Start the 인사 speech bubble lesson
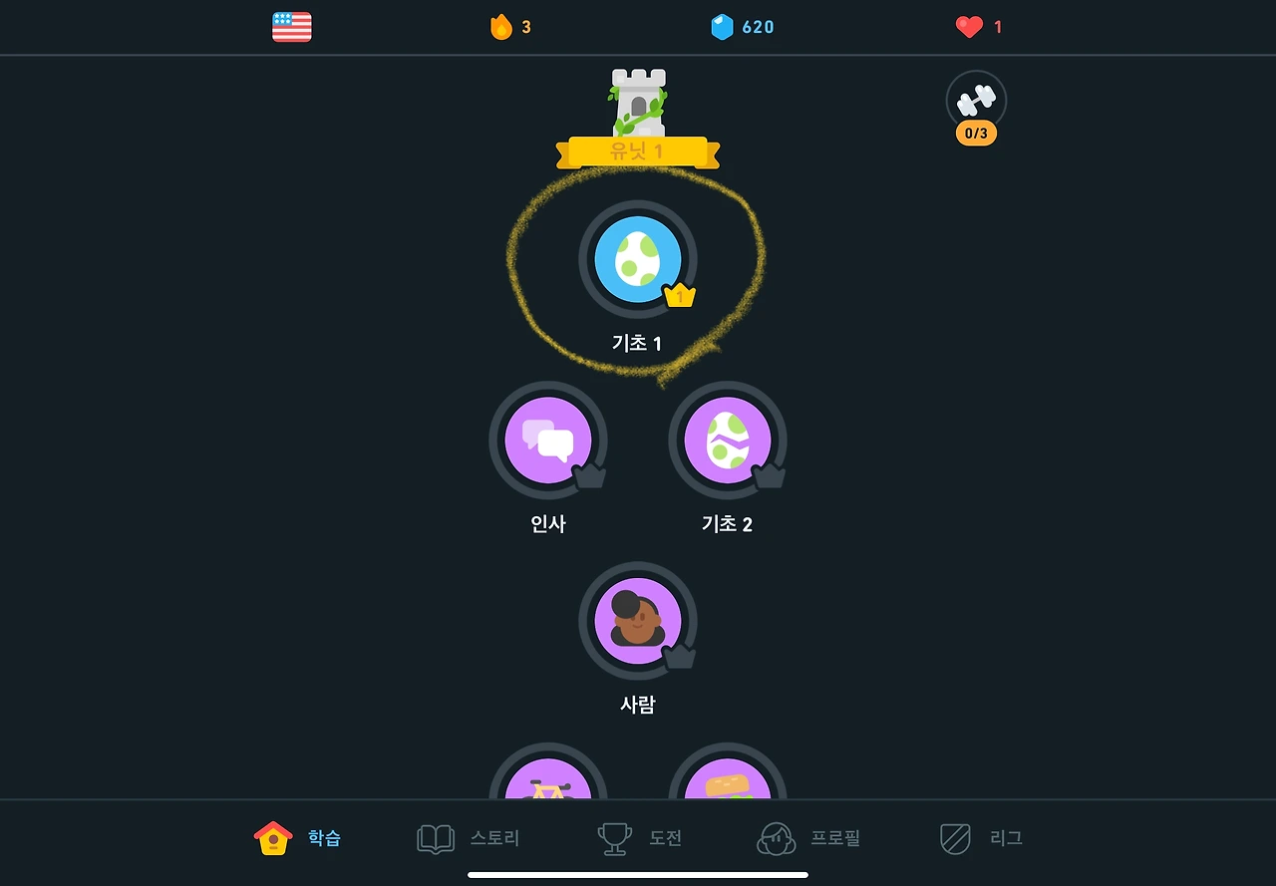This screenshot has width=1276, height=886. [548, 440]
